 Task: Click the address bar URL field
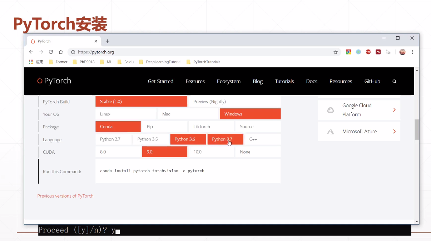tap(205, 52)
